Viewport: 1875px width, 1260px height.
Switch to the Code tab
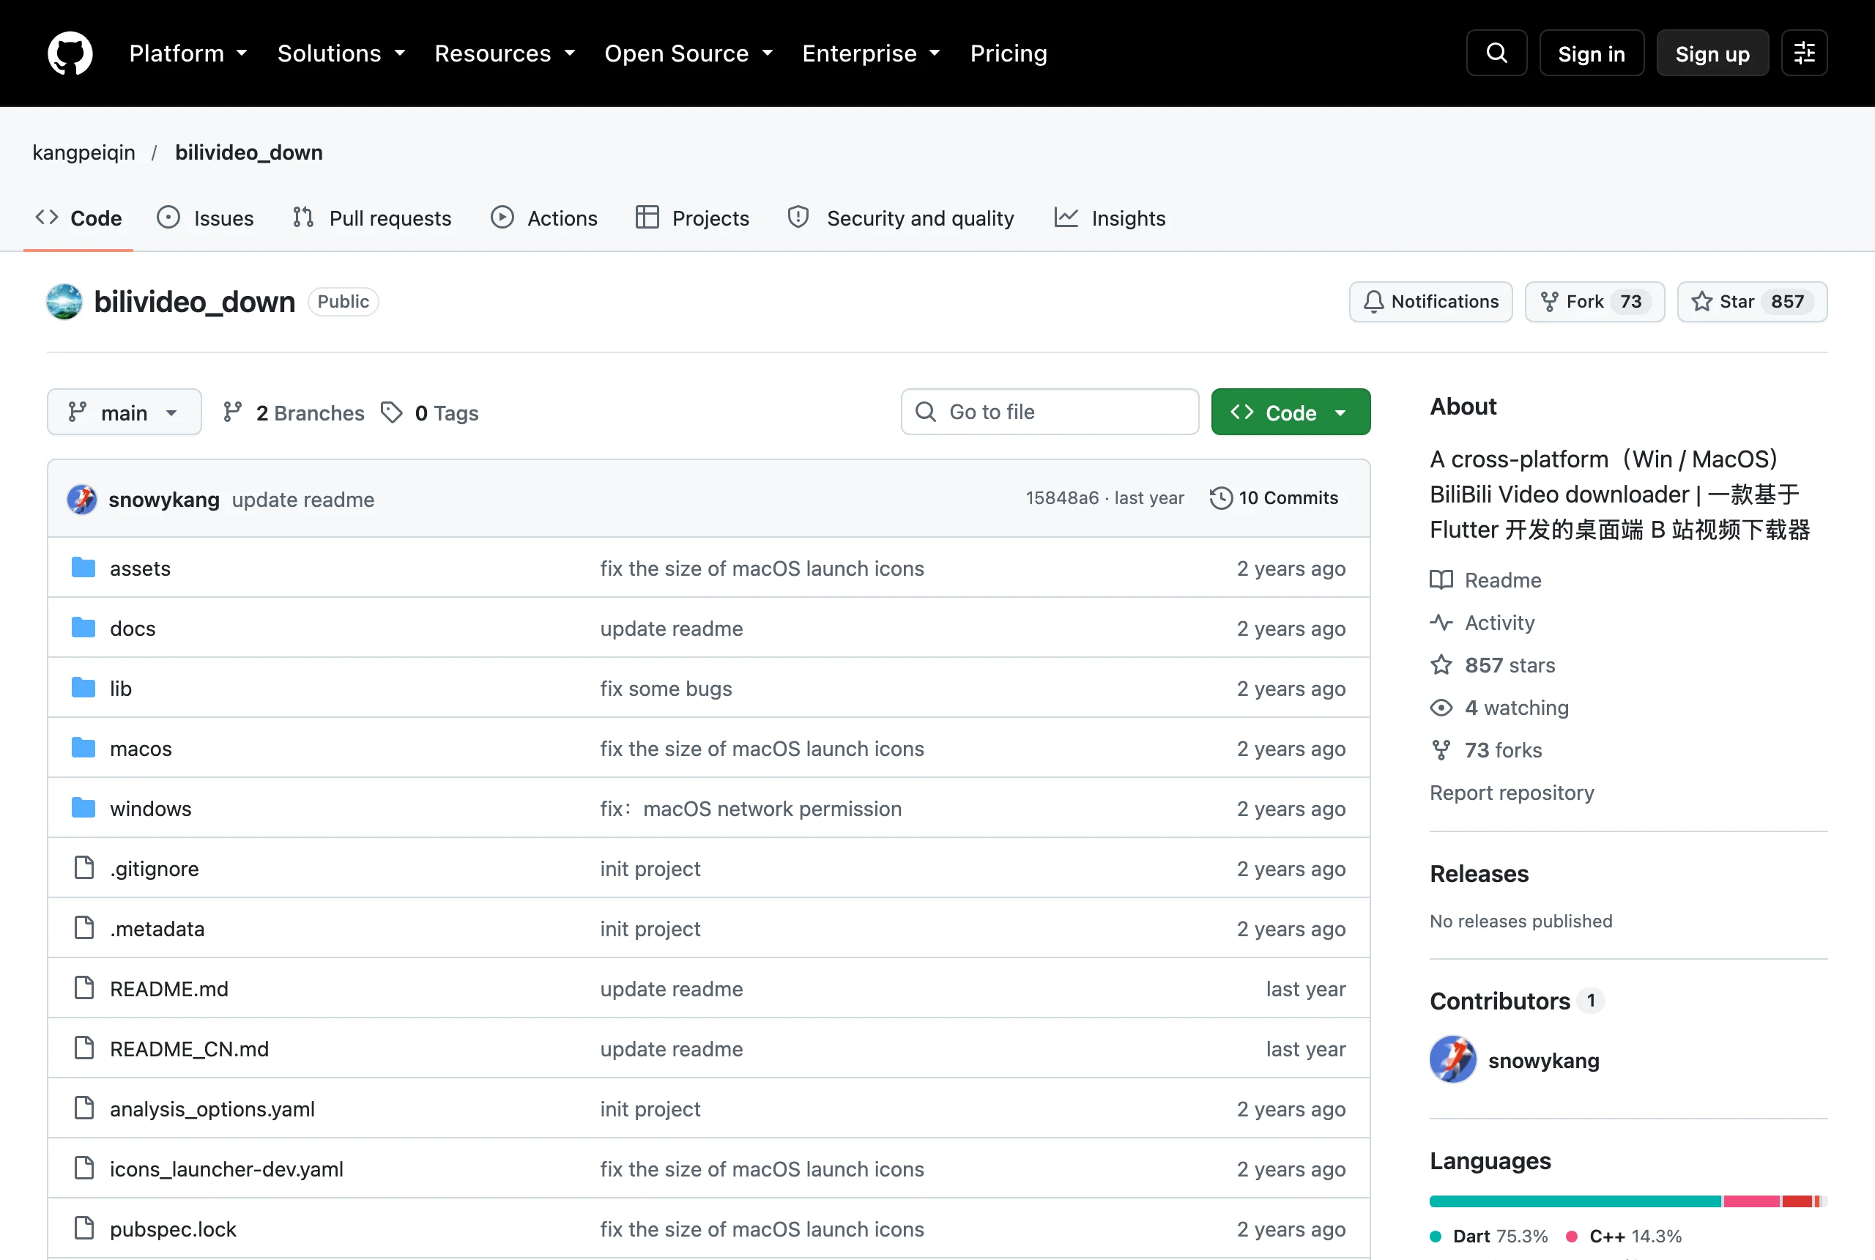tap(78, 218)
